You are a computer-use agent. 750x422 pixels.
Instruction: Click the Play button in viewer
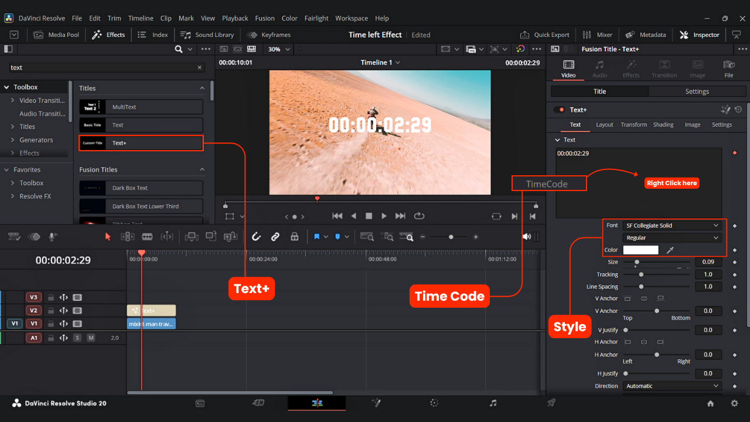pyautogui.click(x=384, y=216)
